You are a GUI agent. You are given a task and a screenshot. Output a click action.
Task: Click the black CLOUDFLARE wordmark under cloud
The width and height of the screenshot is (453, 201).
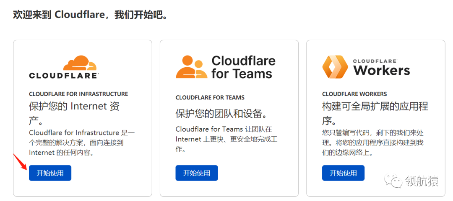click(64, 76)
